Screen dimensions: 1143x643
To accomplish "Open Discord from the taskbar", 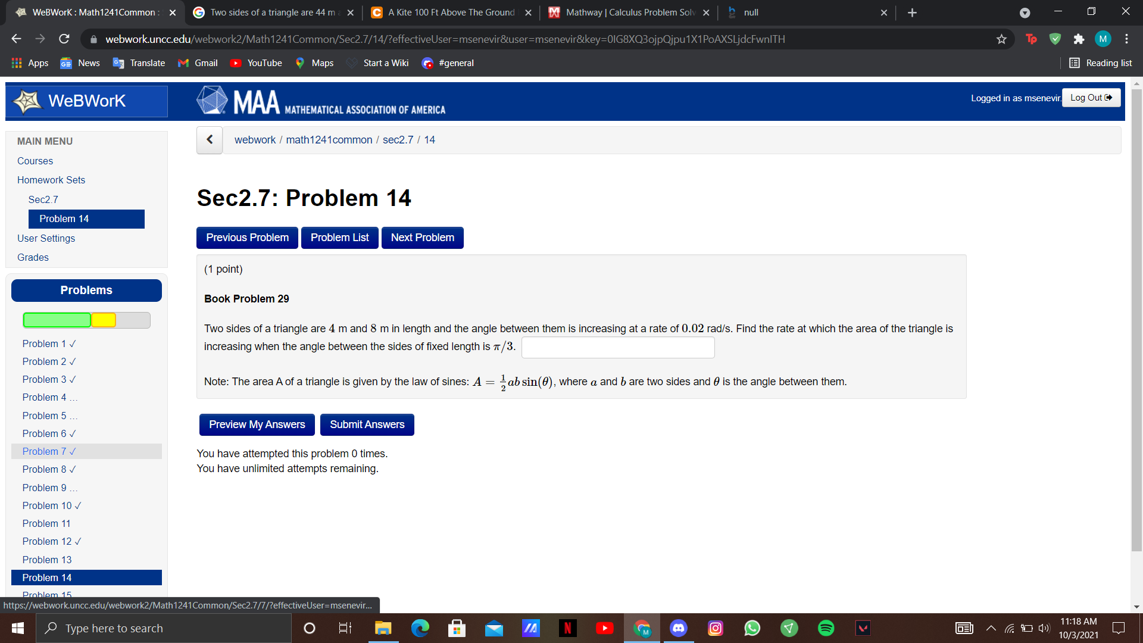I will pyautogui.click(x=678, y=628).
